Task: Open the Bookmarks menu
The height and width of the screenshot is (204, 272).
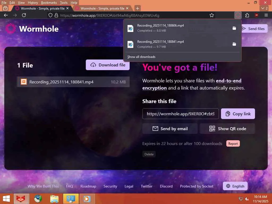Action: tap(49, 3)
